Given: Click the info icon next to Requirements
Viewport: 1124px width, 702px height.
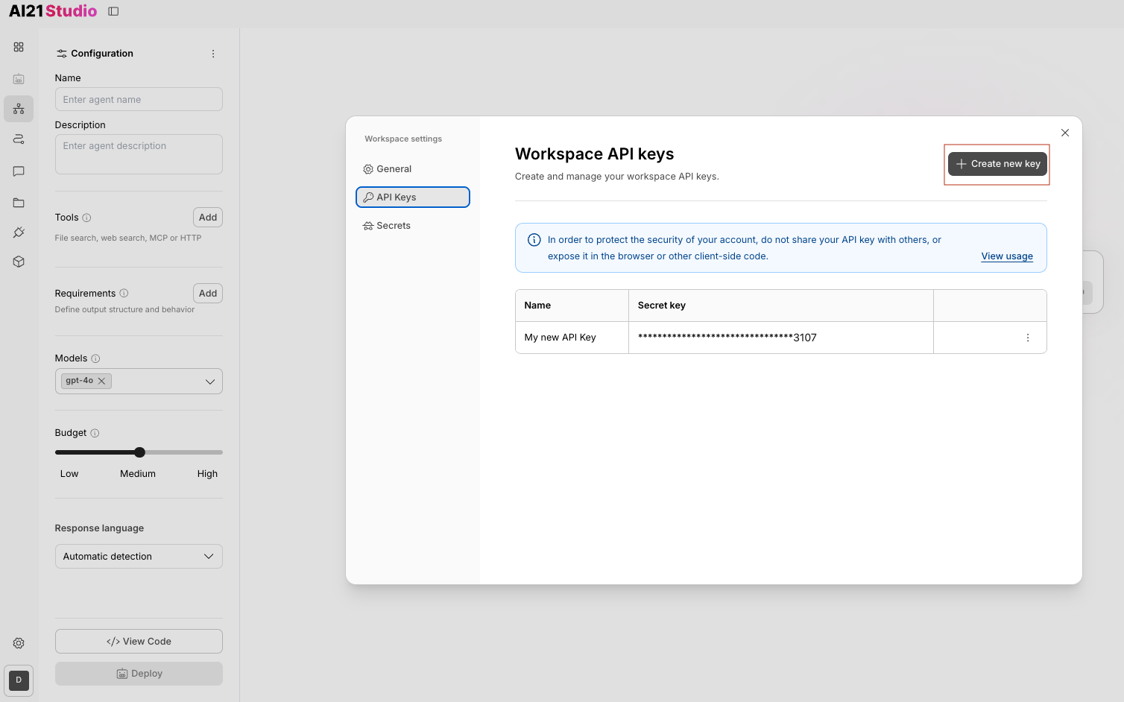Looking at the screenshot, I should coord(124,293).
